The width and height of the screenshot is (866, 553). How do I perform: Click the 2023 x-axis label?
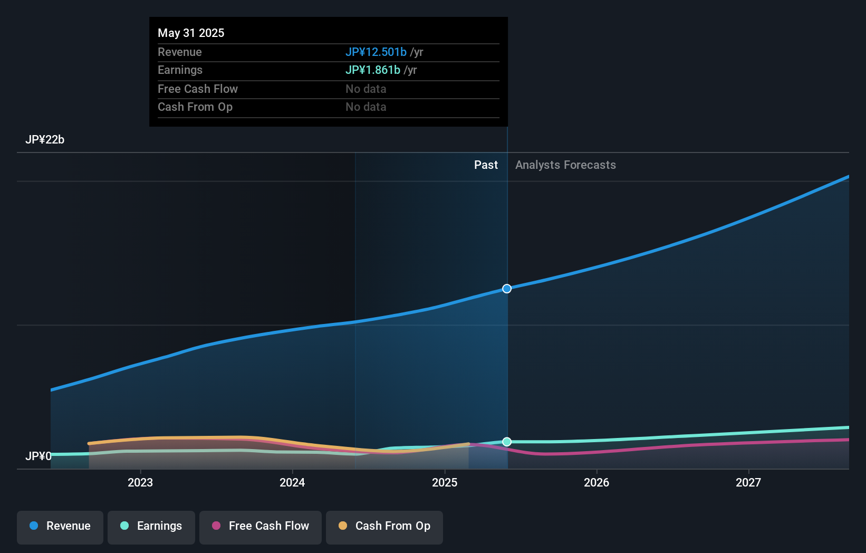pyautogui.click(x=140, y=482)
